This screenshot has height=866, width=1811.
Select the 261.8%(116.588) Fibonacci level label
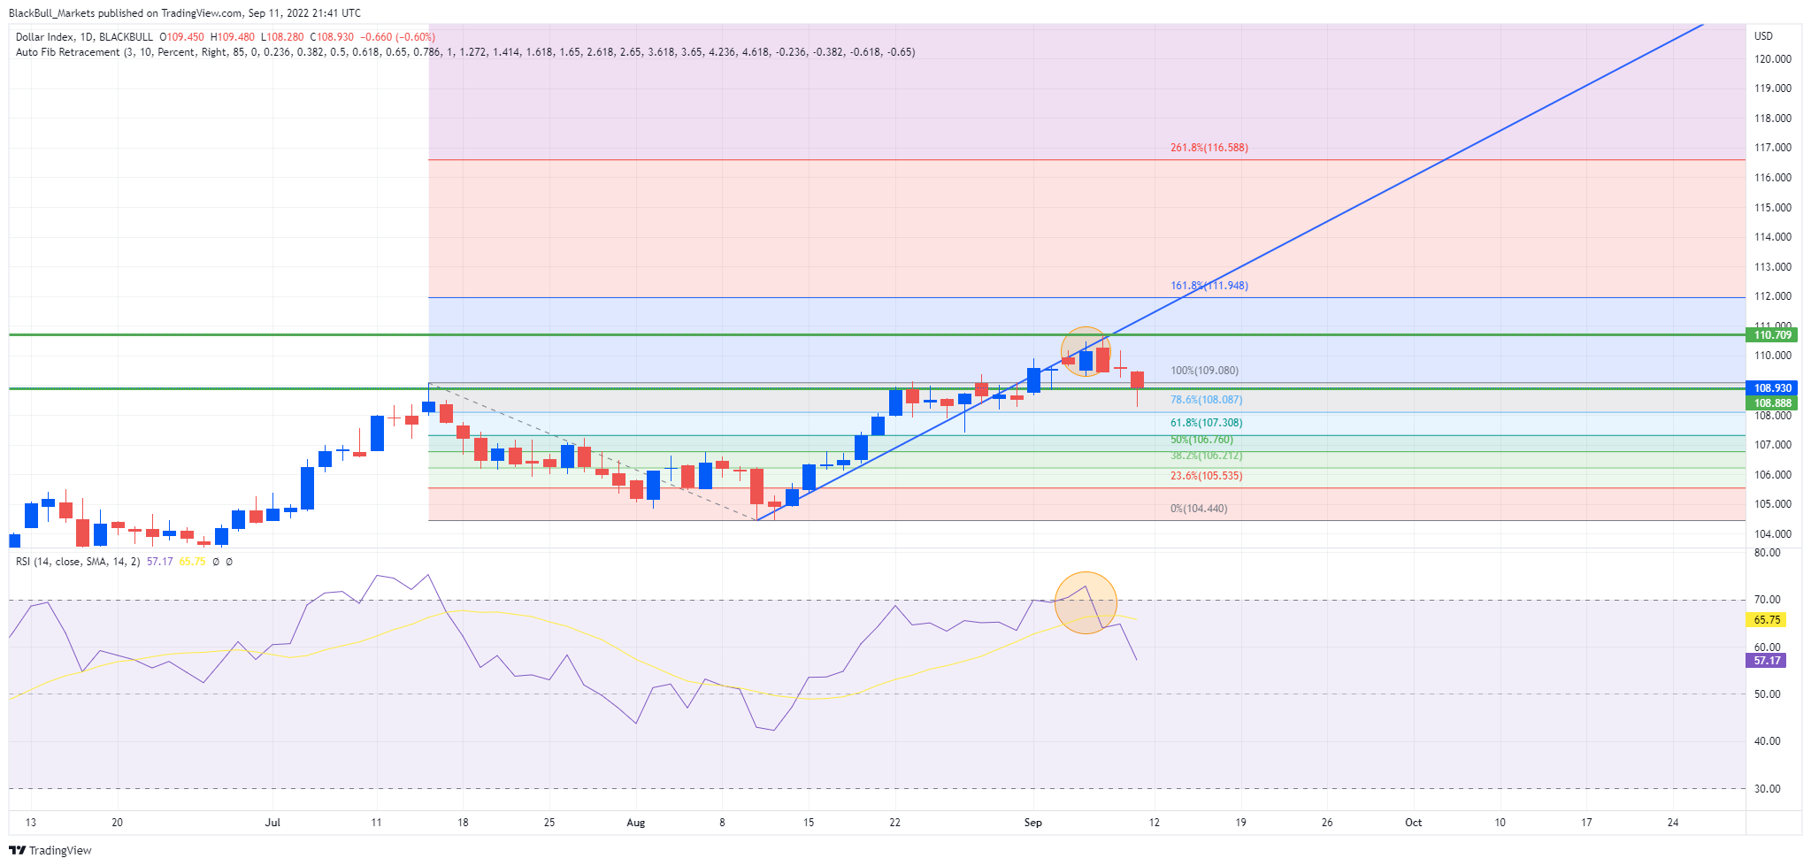[x=1209, y=148]
